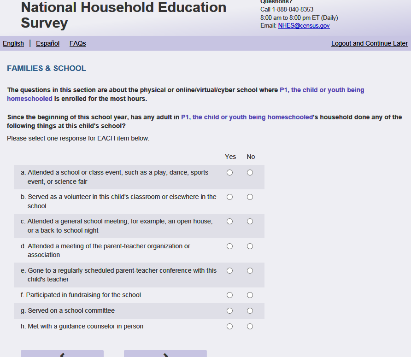Image resolution: width=411 pixels, height=357 pixels.
Task: Click Logout and Continue Later link
Action: (x=369, y=43)
